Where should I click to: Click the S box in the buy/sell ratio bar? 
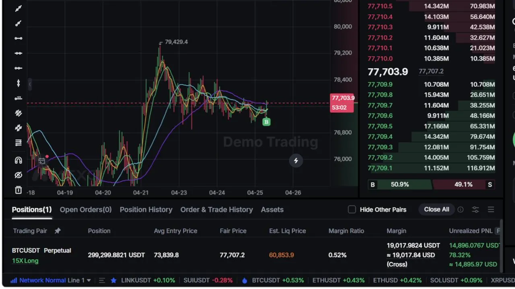pyautogui.click(x=490, y=185)
